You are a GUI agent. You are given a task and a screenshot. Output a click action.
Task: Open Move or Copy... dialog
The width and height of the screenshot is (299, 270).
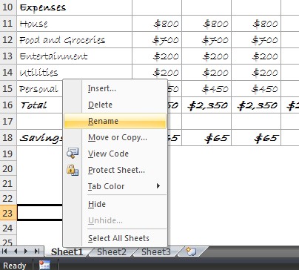pos(115,137)
